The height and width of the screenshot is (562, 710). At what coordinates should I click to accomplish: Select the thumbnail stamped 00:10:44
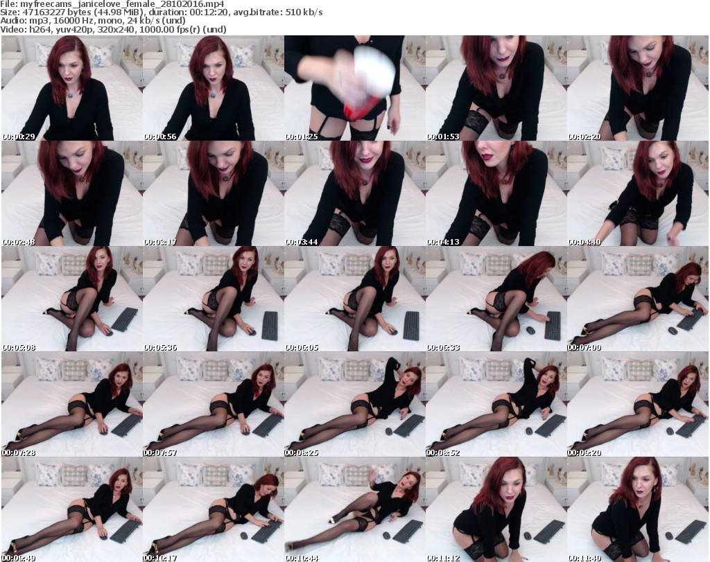(354, 509)
